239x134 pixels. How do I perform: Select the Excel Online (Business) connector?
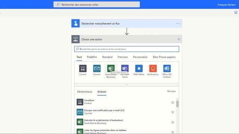[x=111, y=71]
